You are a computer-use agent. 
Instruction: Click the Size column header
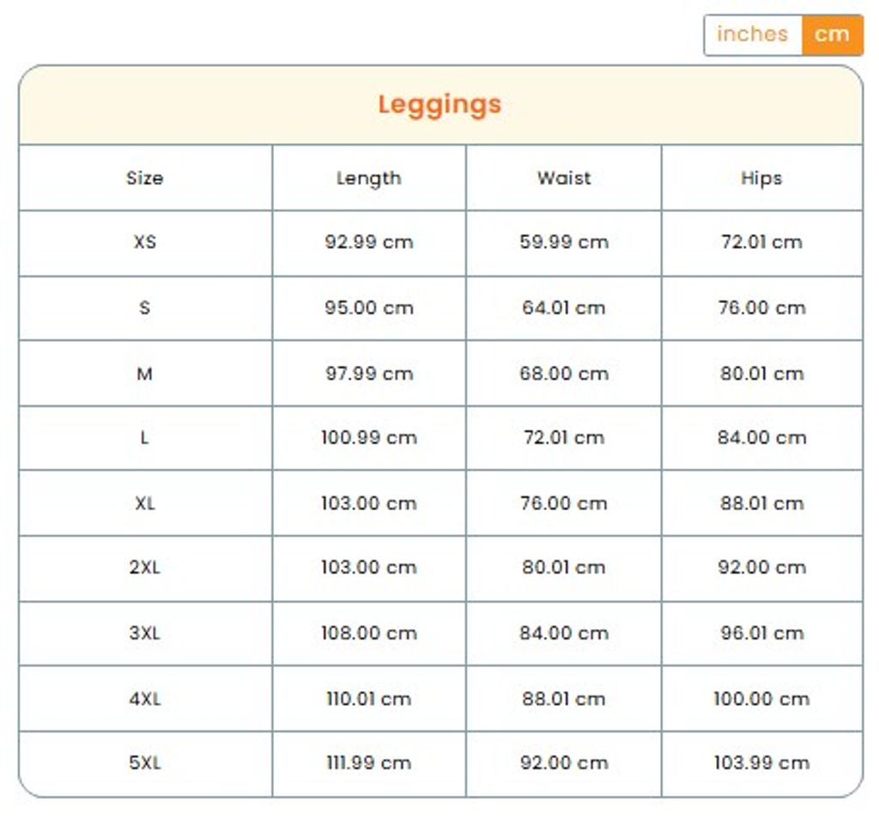pos(144,179)
